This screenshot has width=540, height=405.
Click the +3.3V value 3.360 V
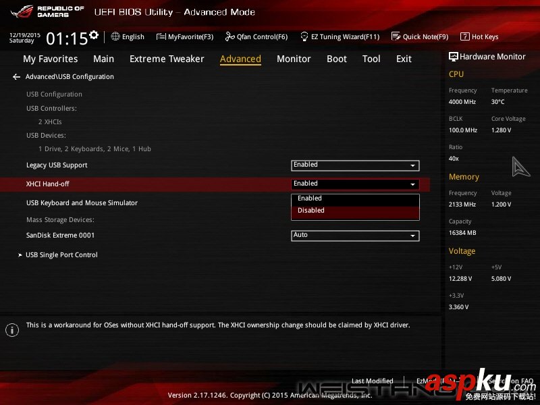coord(458,307)
